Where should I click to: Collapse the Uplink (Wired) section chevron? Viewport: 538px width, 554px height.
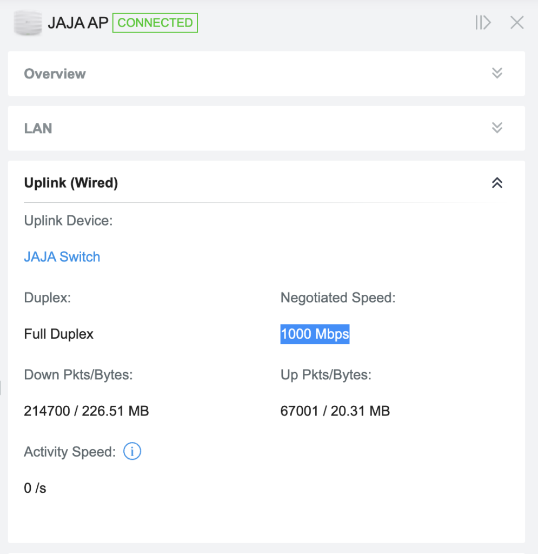pyautogui.click(x=497, y=183)
